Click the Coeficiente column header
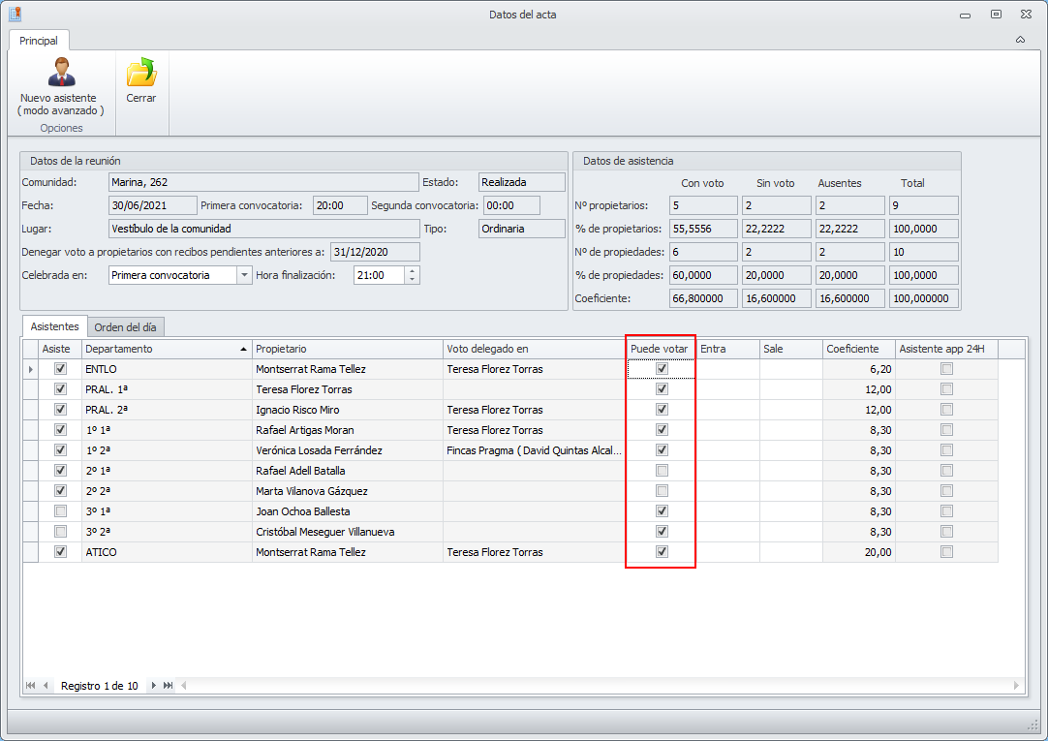The image size is (1048, 741). pos(857,349)
